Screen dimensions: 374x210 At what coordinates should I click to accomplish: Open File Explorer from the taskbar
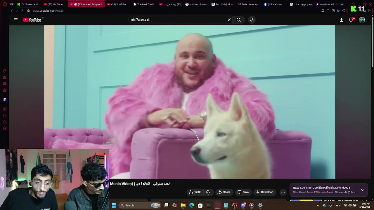click(x=183, y=205)
